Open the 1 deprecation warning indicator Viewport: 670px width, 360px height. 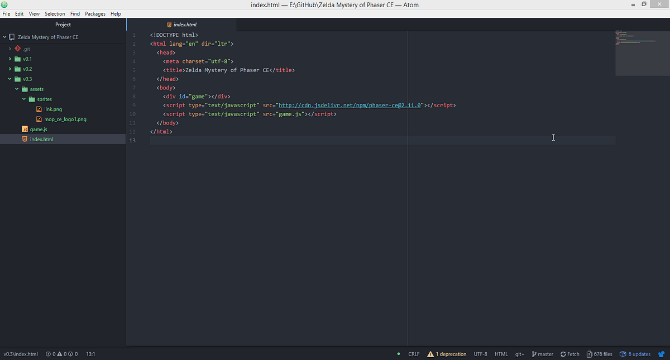pos(448,354)
